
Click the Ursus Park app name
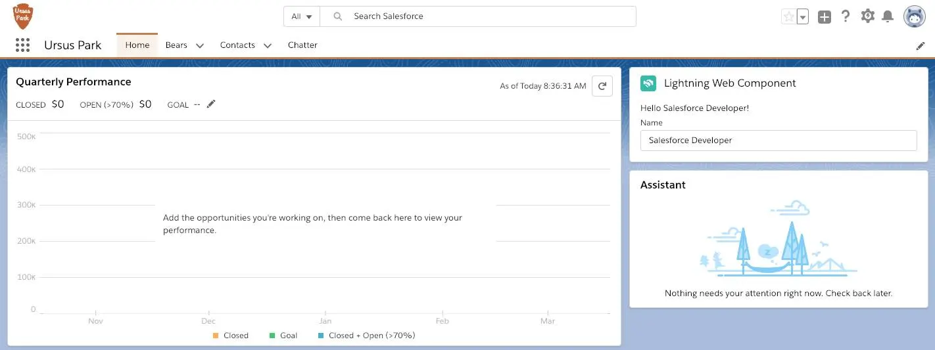[73, 45]
